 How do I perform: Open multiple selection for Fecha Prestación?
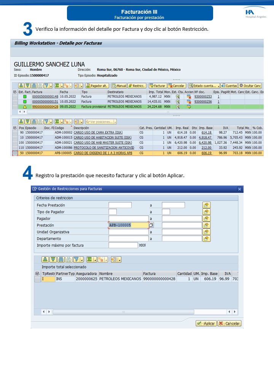click(206, 205)
